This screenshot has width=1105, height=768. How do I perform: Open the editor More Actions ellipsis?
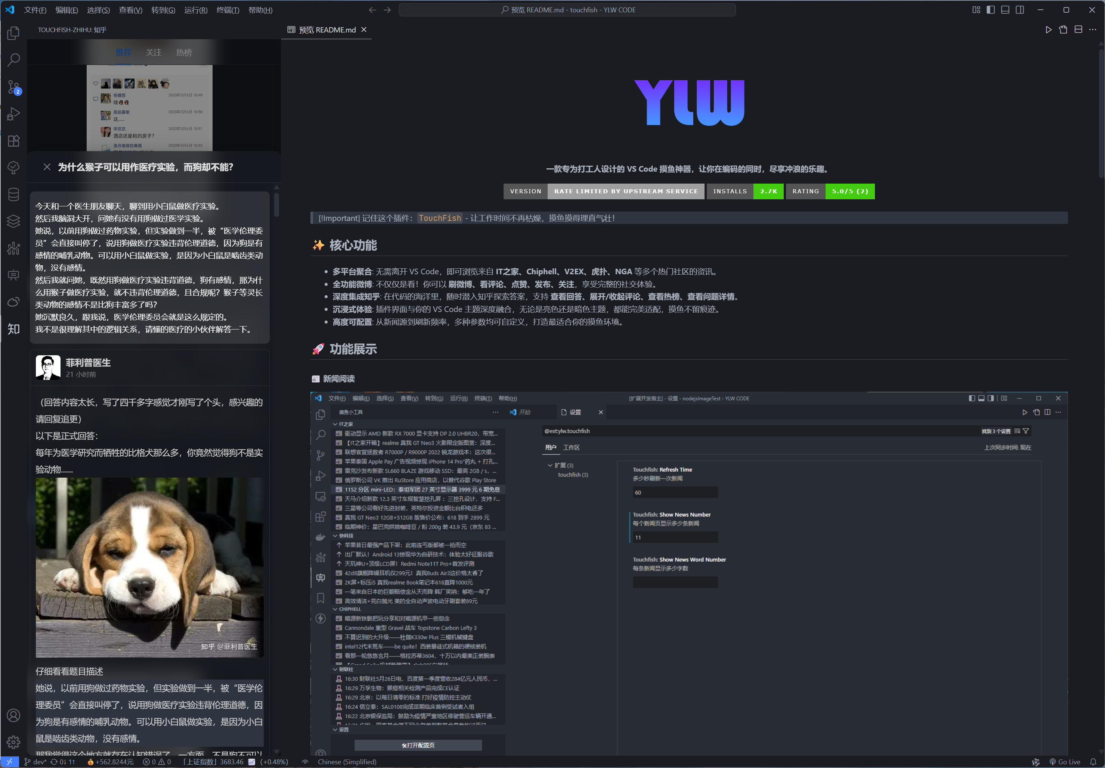click(x=1093, y=30)
